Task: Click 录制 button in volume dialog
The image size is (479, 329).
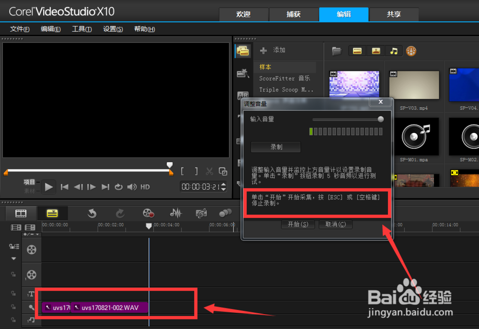Action: coord(276,147)
